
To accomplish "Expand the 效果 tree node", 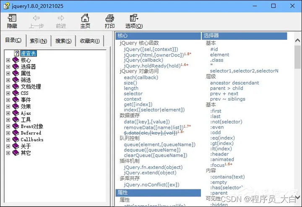I will [x=8, y=106].
